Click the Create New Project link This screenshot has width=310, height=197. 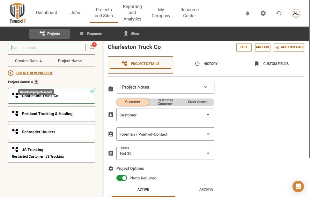pos(34,73)
